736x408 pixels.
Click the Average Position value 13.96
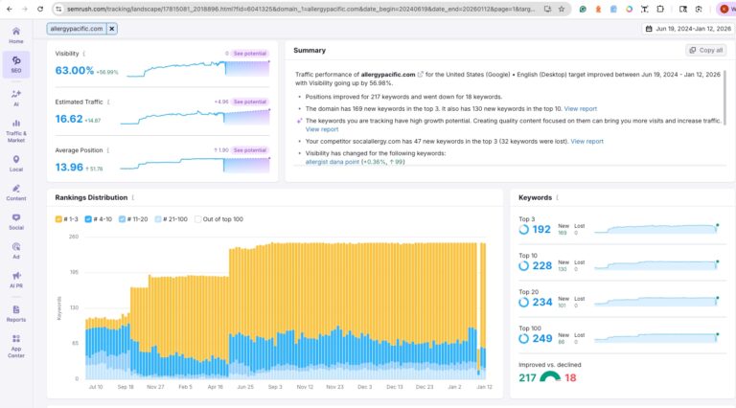pos(69,167)
